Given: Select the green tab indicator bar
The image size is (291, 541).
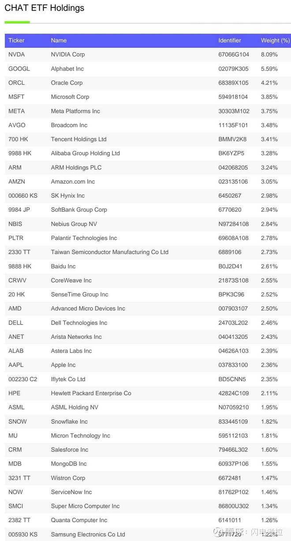Looking at the screenshot, I should pyautogui.click(x=17, y=22).
